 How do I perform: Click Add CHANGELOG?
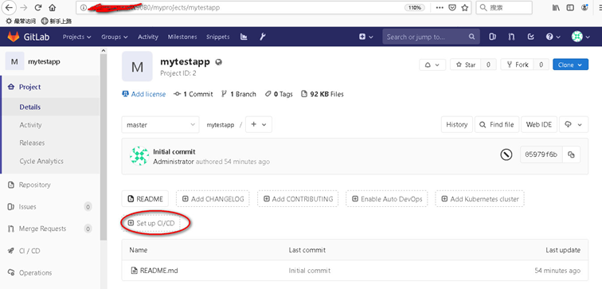pos(213,199)
